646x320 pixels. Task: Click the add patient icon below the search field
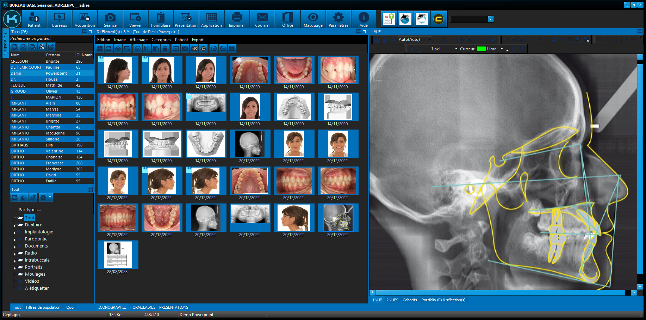pos(42,47)
